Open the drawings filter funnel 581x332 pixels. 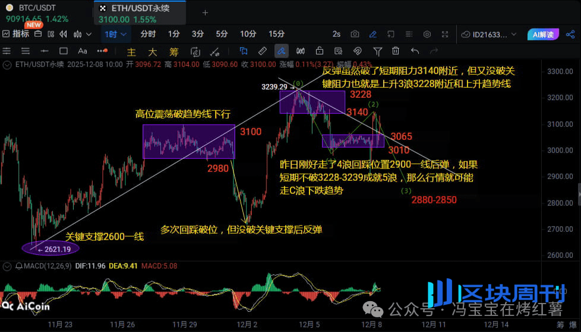point(377,52)
